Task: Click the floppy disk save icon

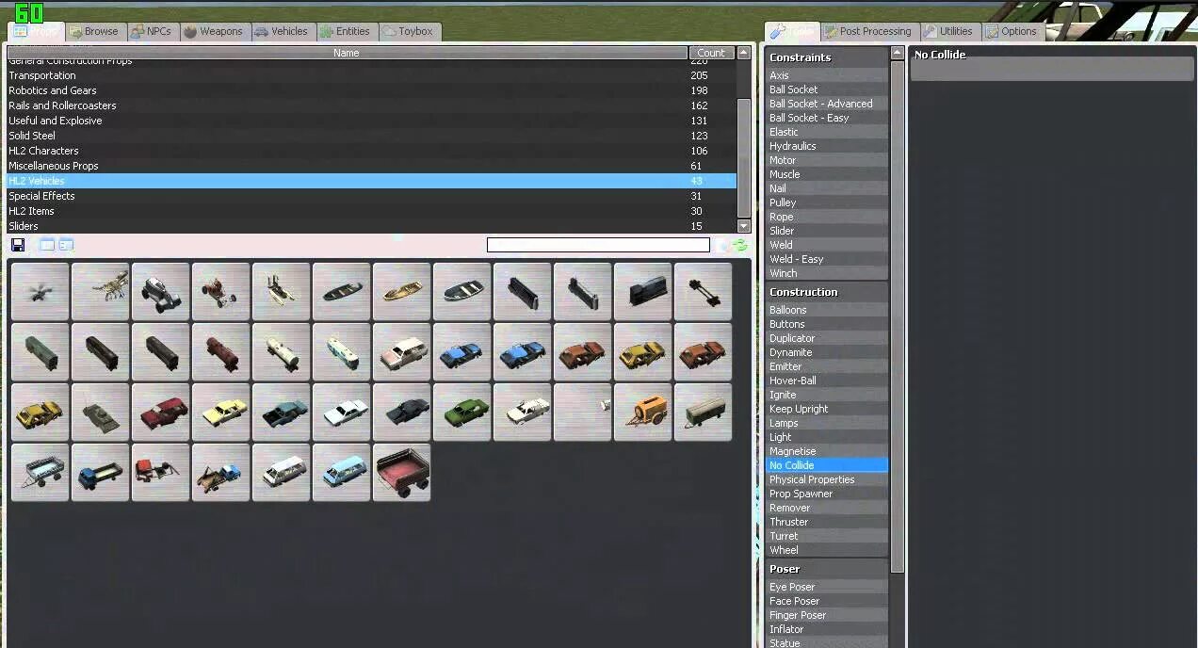Action: click(18, 245)
